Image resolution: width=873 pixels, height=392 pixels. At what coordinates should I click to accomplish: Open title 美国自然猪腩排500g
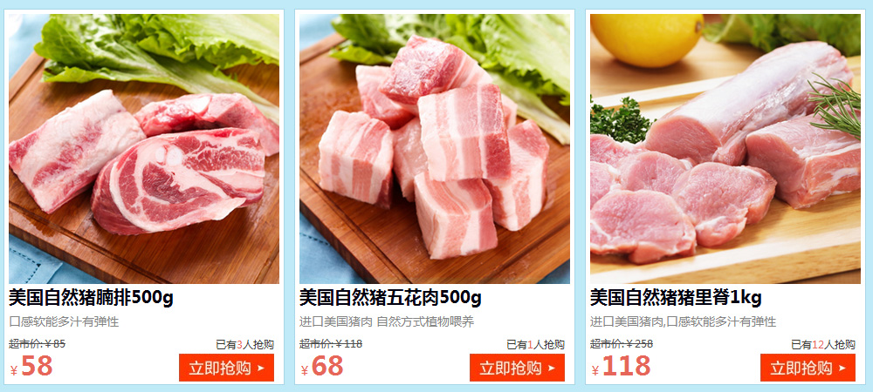[x=91, y=299]
